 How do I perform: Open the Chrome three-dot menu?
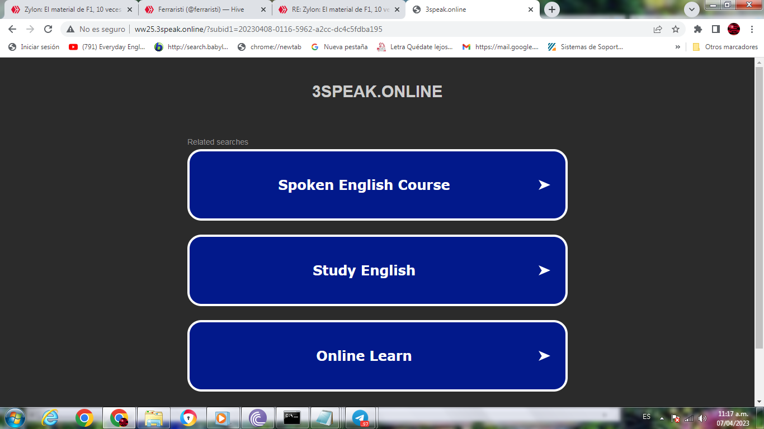[752, 29]
